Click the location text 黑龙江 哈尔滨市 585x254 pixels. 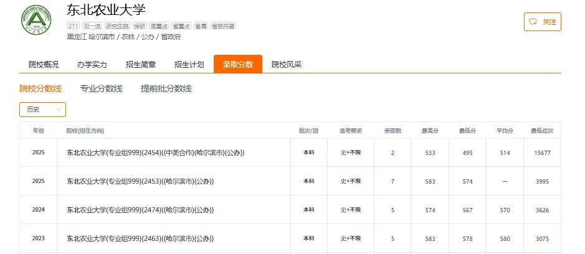[x=91, y=37]
